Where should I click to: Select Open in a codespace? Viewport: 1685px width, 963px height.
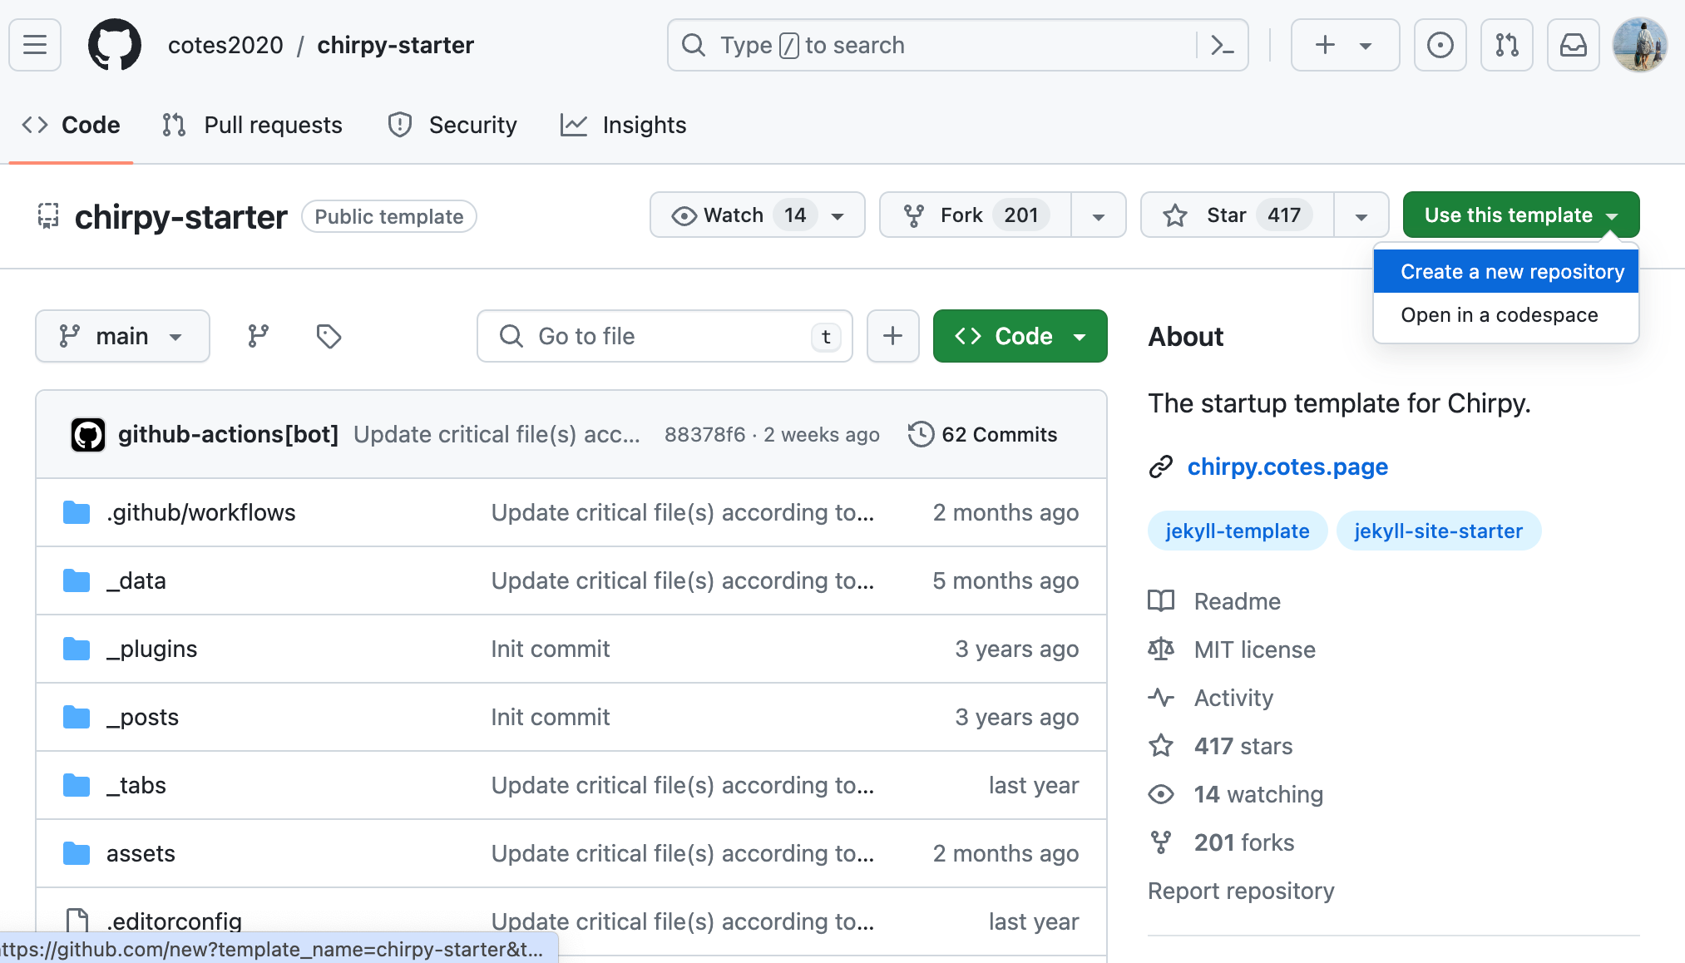coord(1506,315)
